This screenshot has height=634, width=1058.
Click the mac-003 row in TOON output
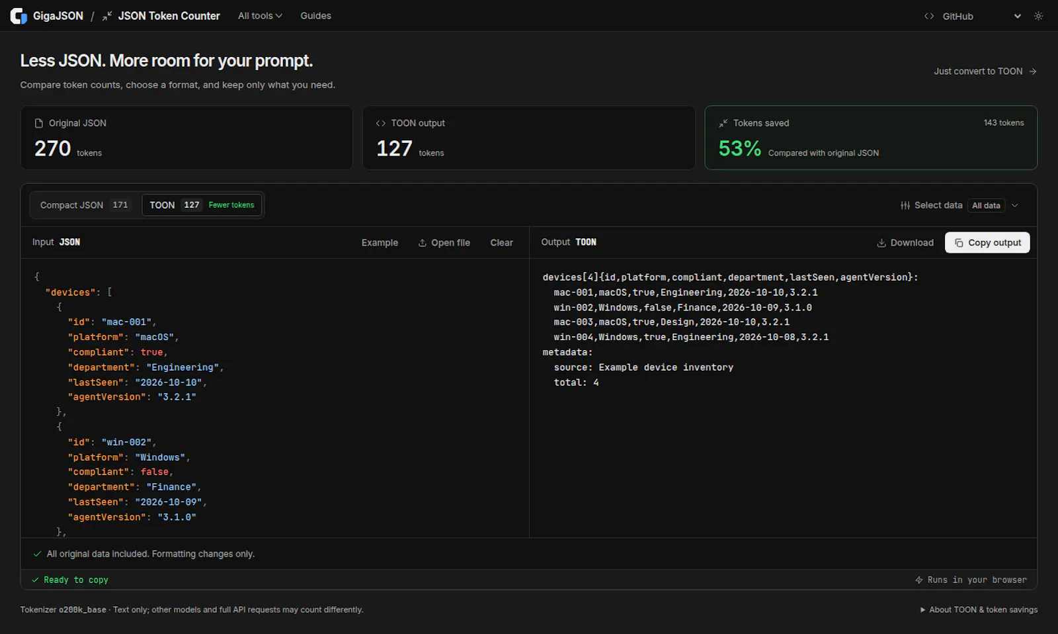point(672,322)
